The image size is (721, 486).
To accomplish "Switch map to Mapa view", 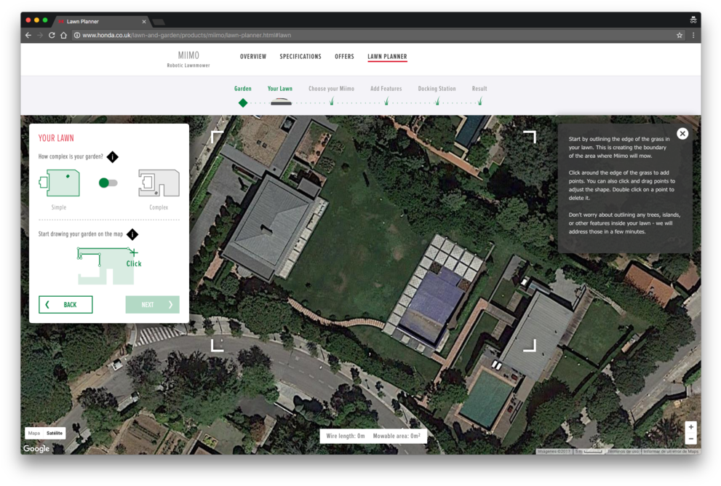I will [34, 433].
